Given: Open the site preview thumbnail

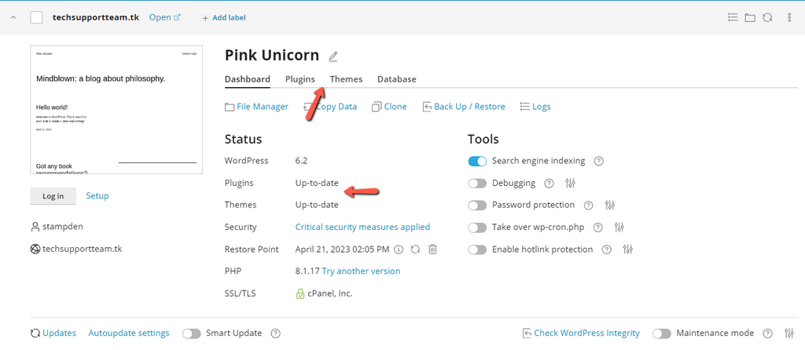Looking at the screenshot, I should point(116,110).
